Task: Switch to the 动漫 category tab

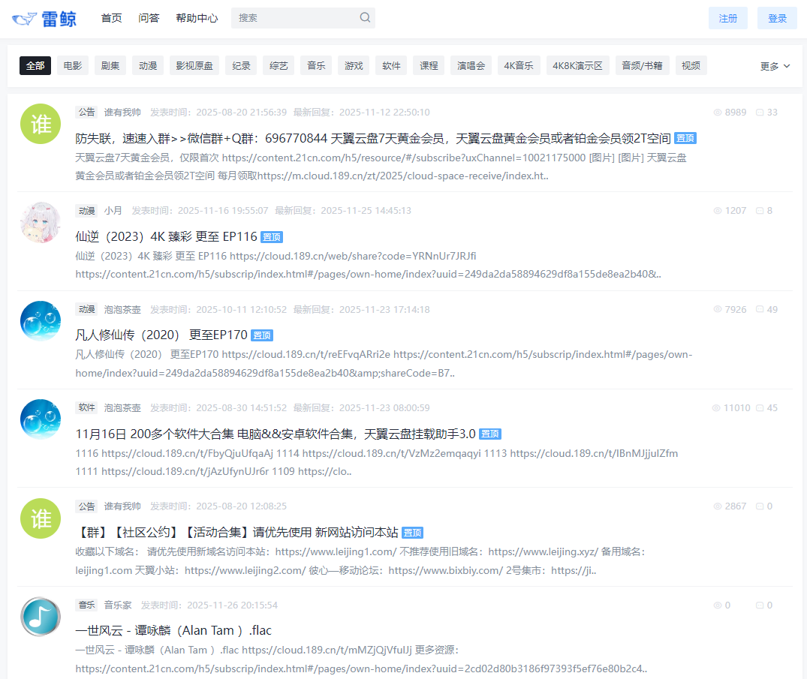Action: click(x=147, y=65)
